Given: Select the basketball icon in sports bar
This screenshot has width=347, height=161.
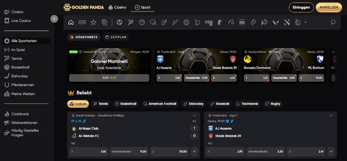Looking at the screenshot, I should (142, 22).
